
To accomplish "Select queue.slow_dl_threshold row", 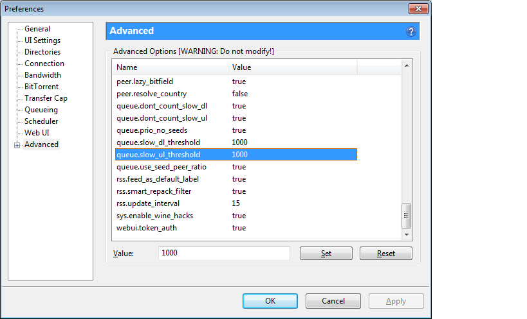I will point(236,142).
